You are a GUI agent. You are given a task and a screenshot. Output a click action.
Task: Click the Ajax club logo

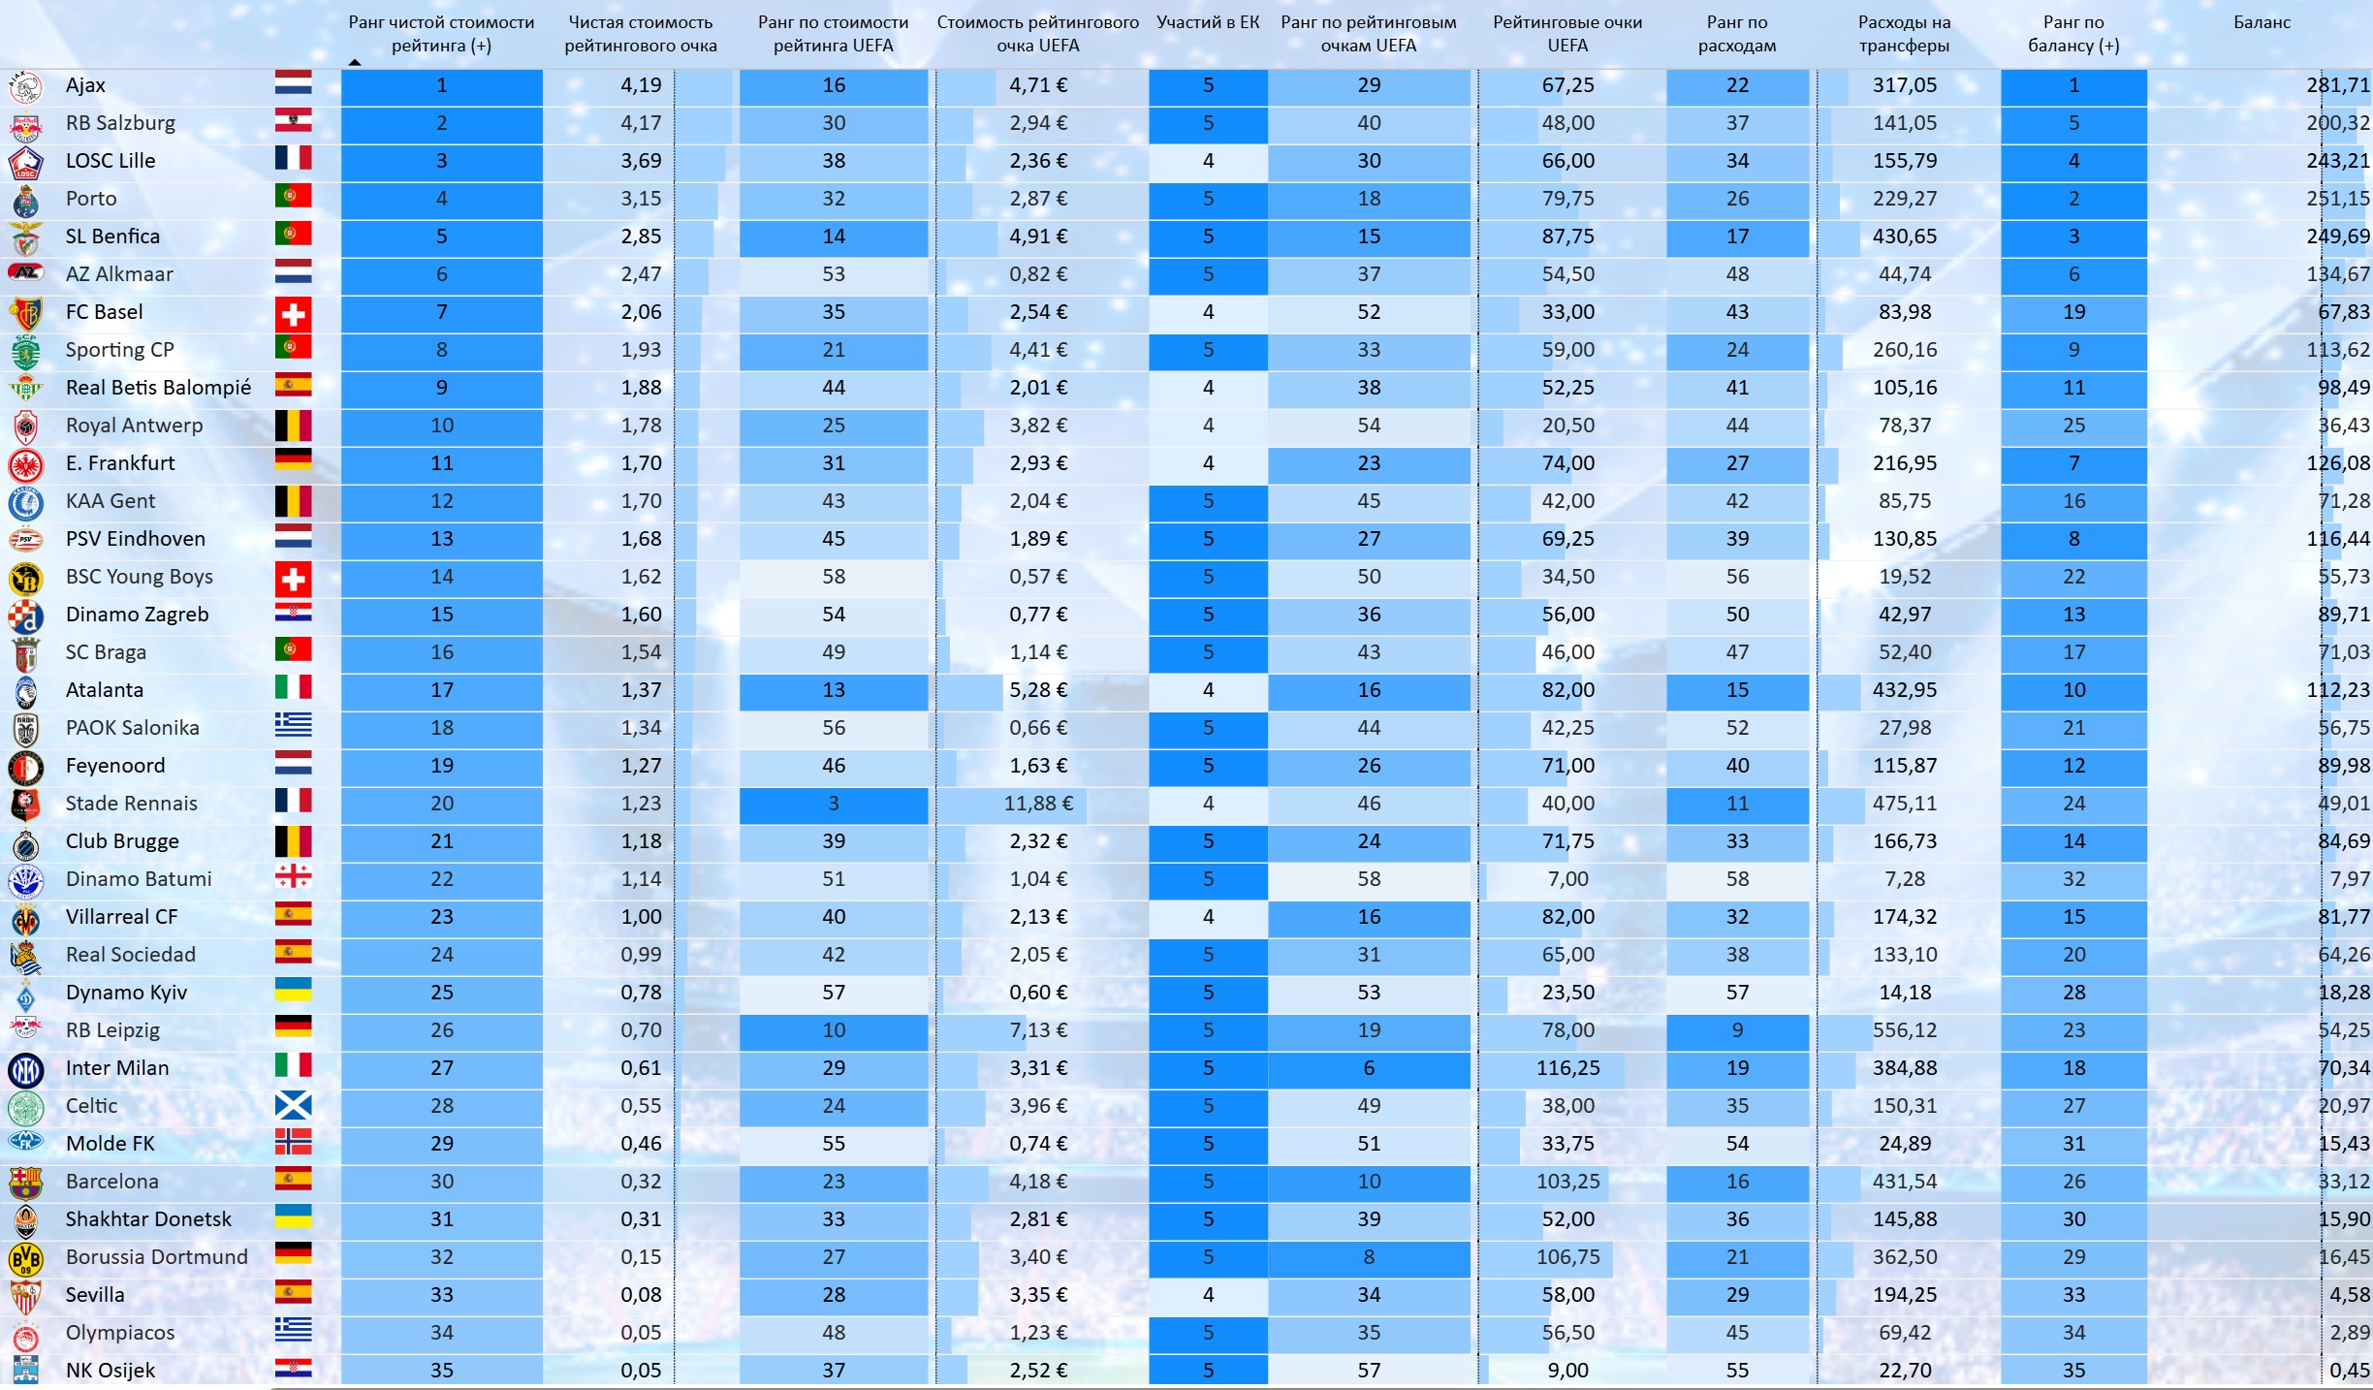coord(25,87)
